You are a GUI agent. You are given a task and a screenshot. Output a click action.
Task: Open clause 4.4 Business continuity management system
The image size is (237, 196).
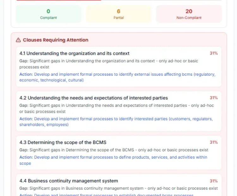69,181
